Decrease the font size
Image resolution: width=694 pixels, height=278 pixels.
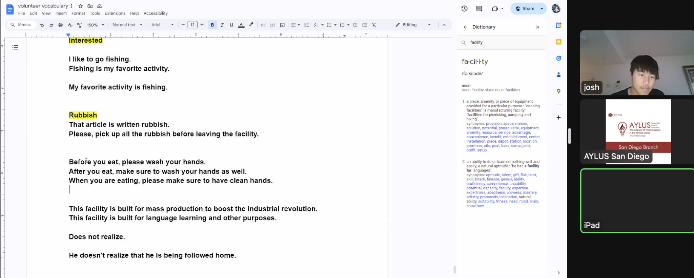(x=183, y=25)
